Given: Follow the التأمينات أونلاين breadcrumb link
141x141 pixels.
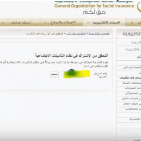Looking at the screenshot, I should pyautogui.click(x=76, y=34).
